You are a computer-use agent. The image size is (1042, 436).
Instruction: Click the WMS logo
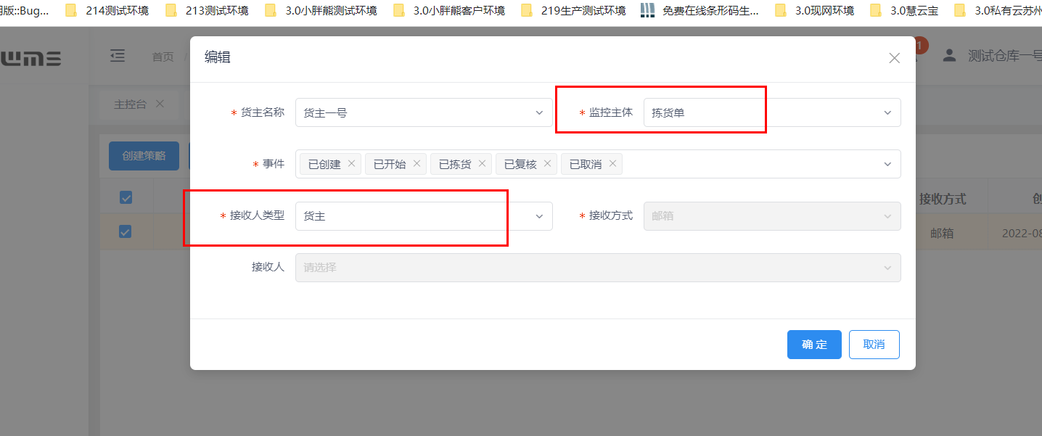pyautogui.click(x=30, y=58)
